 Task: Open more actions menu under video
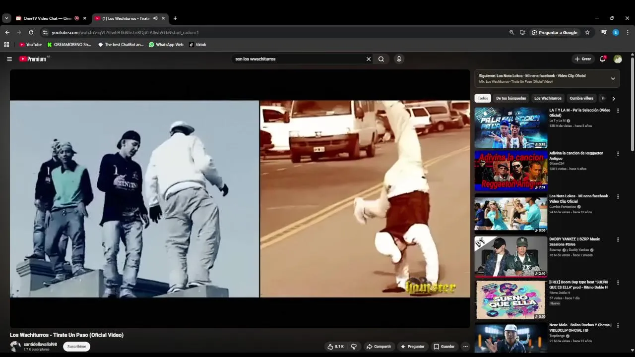point(465,347)
